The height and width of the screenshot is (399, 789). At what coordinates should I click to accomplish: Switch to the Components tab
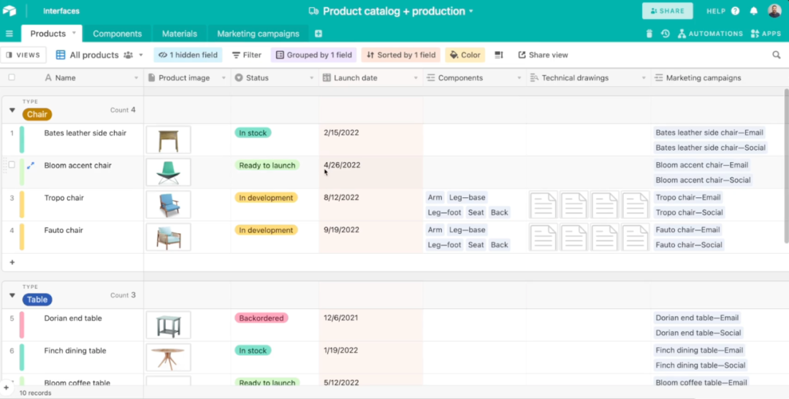tap(117, 34)
